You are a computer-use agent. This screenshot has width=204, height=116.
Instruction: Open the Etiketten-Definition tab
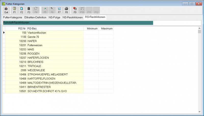(x=35, y=17)
